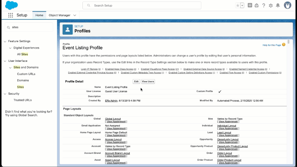This screenshot has width=297, height=167.
Task: Open the Trailhead guidance icon
Action: click(x=256, y=5)
